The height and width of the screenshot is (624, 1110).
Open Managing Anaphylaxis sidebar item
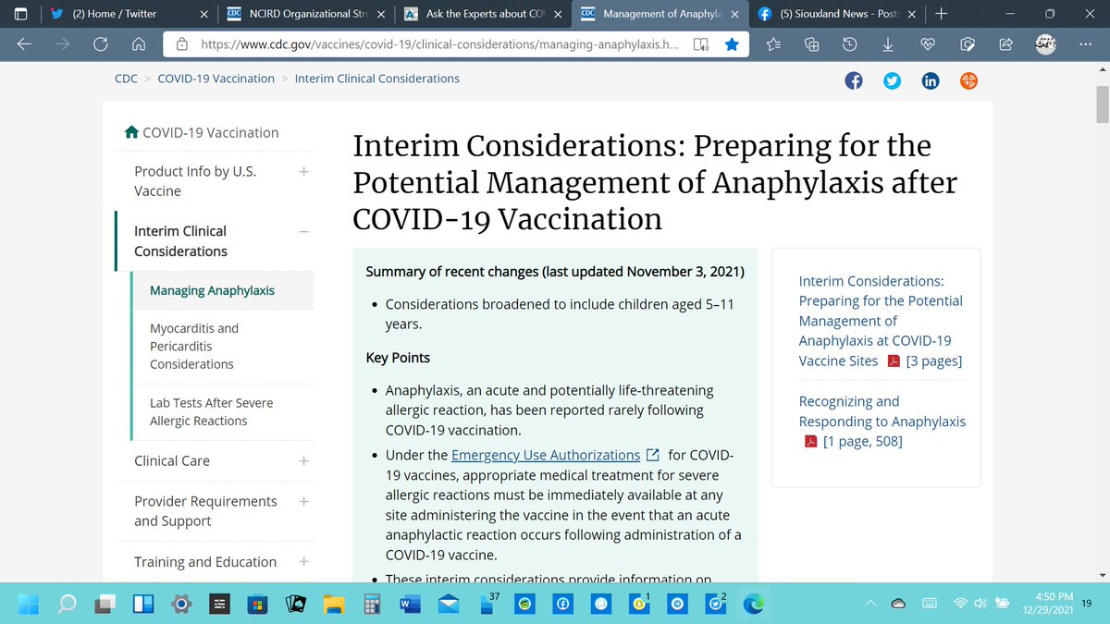click(x=213, y=290)
